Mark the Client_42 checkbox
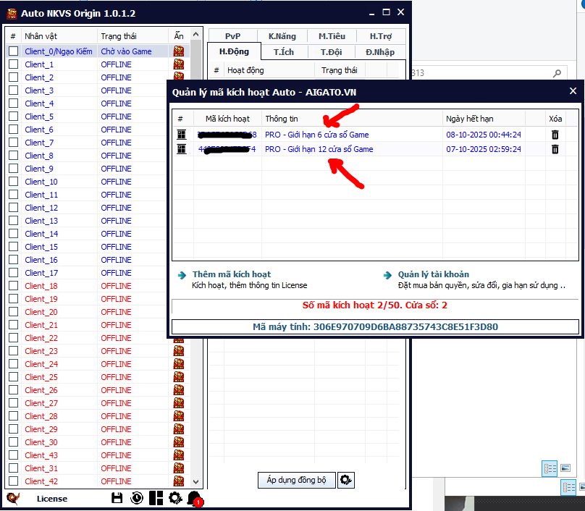This screenshot has height=511, width=585. pyautogui.click(x=14, y=481)
